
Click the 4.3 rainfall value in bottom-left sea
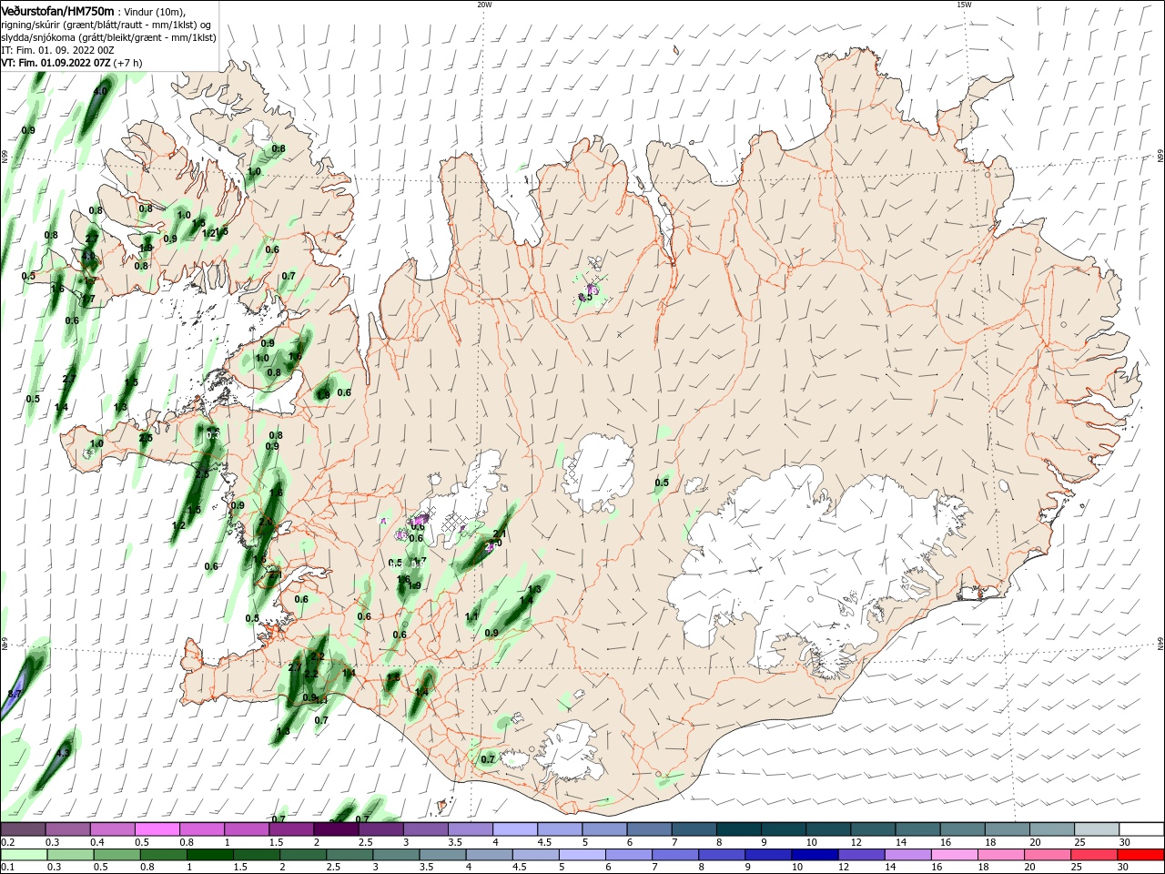63,753
